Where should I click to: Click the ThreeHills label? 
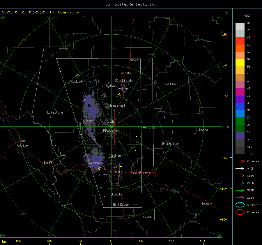pos(146,127)
